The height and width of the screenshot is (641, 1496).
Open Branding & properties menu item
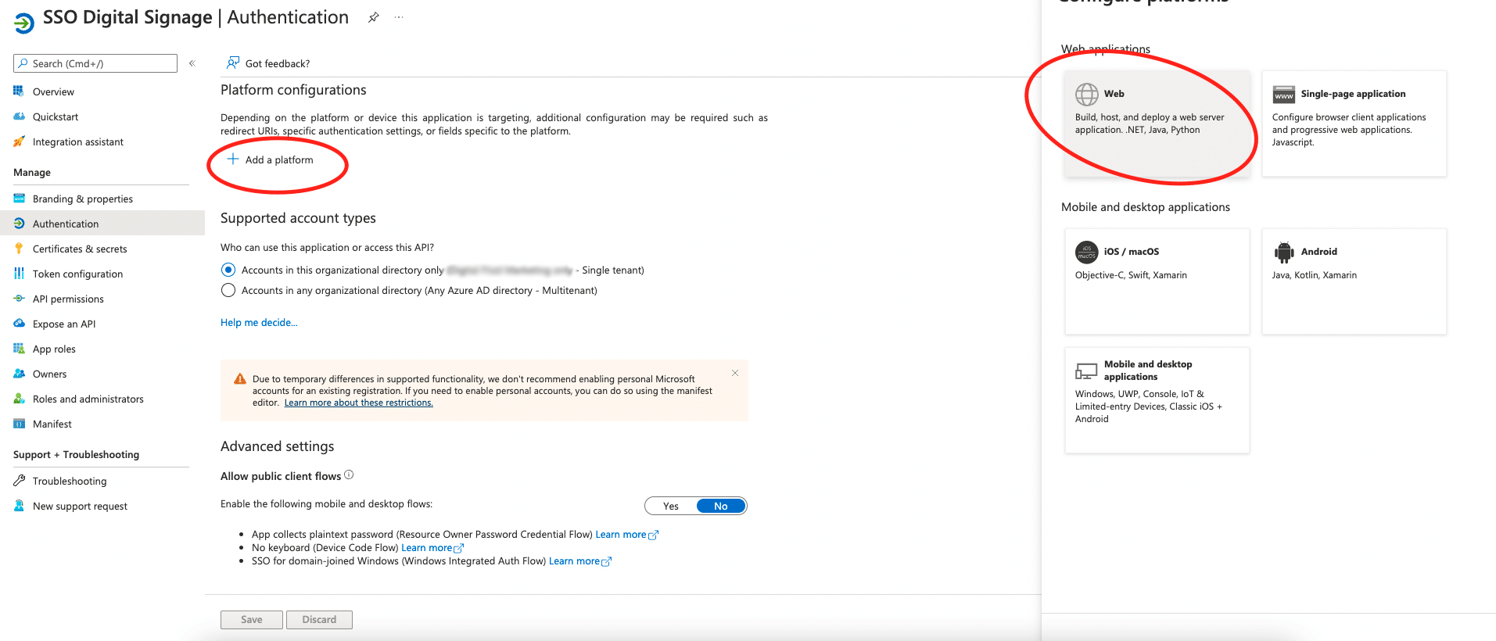coord(83,199)
